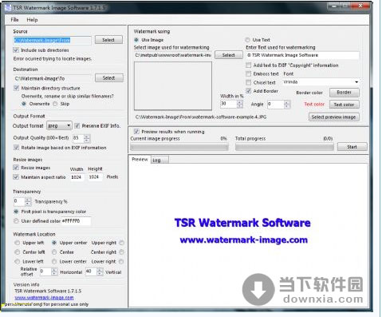Select the Use Image radio button

(136, 40)
